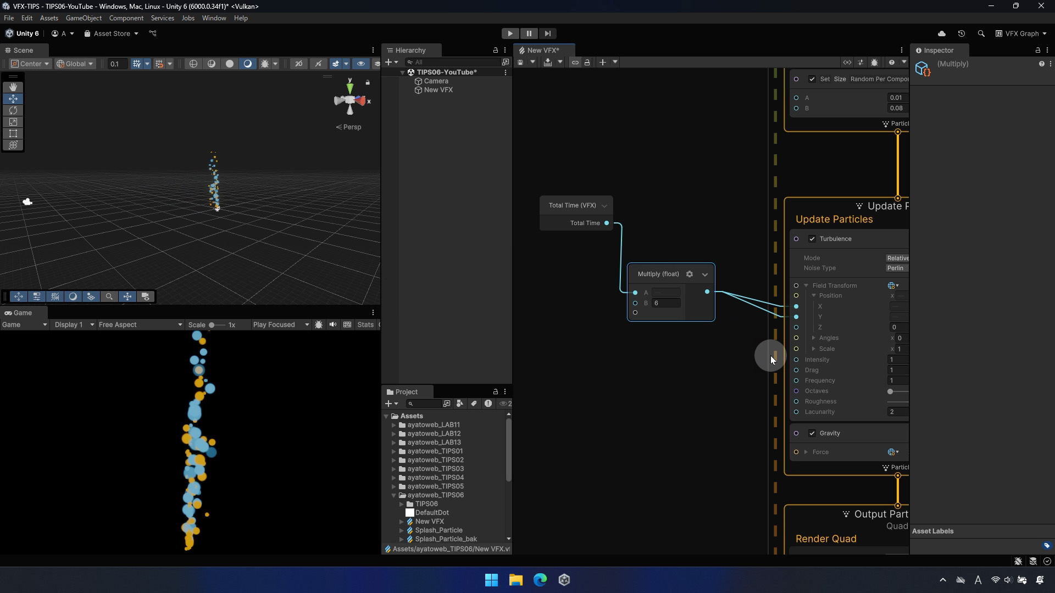Select the Hand view tool
Viewport: 1055px width, 593px height.
point(13,87)
